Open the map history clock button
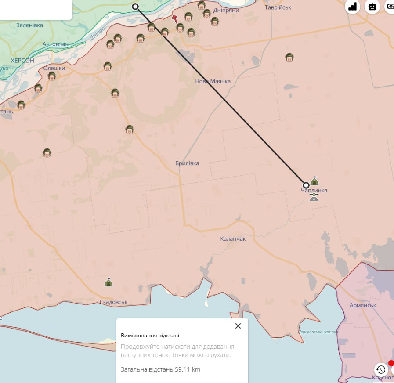Image resolution: width=394 pixels, height=383 pixels. click(381, 370)
